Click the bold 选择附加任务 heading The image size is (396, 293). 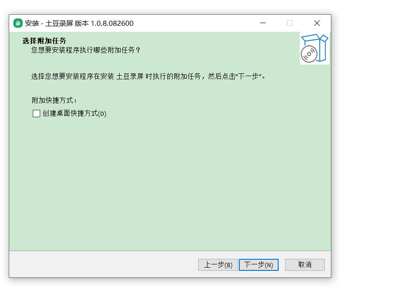(44, 41)
